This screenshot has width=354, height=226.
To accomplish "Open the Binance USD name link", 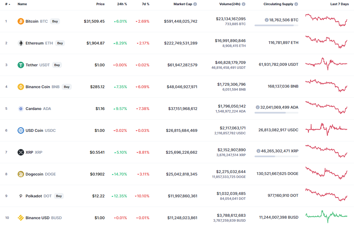I will point(38,218).
